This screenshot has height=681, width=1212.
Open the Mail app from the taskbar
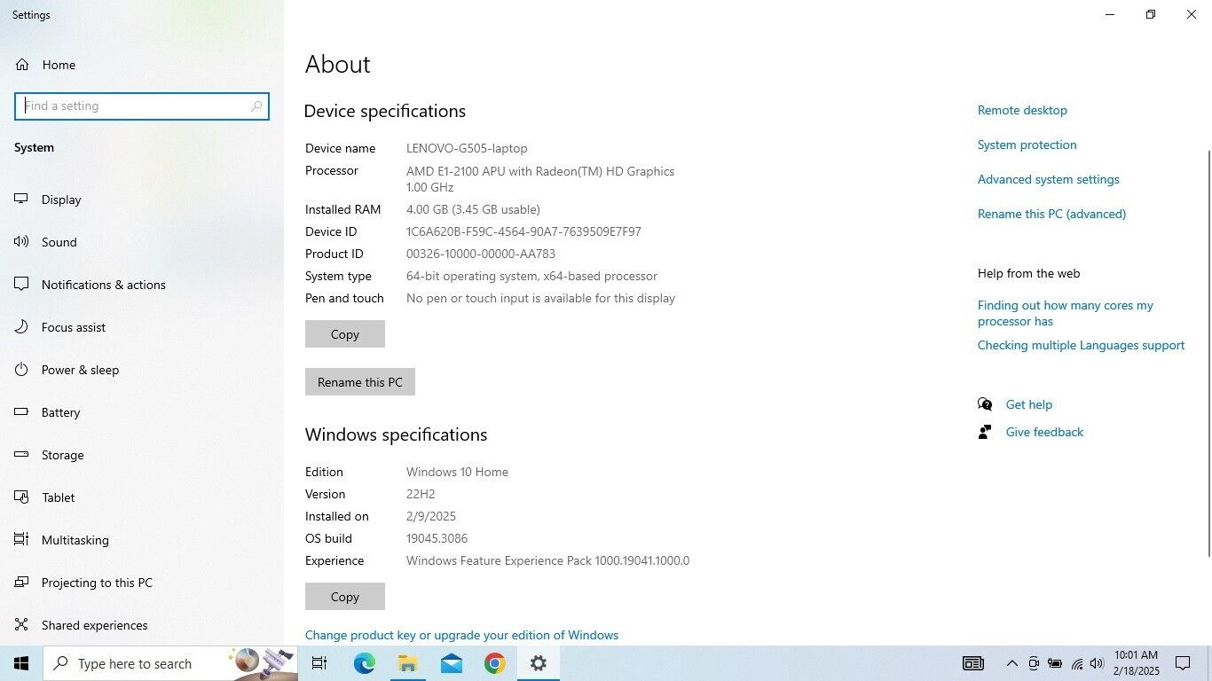[451, 663]
